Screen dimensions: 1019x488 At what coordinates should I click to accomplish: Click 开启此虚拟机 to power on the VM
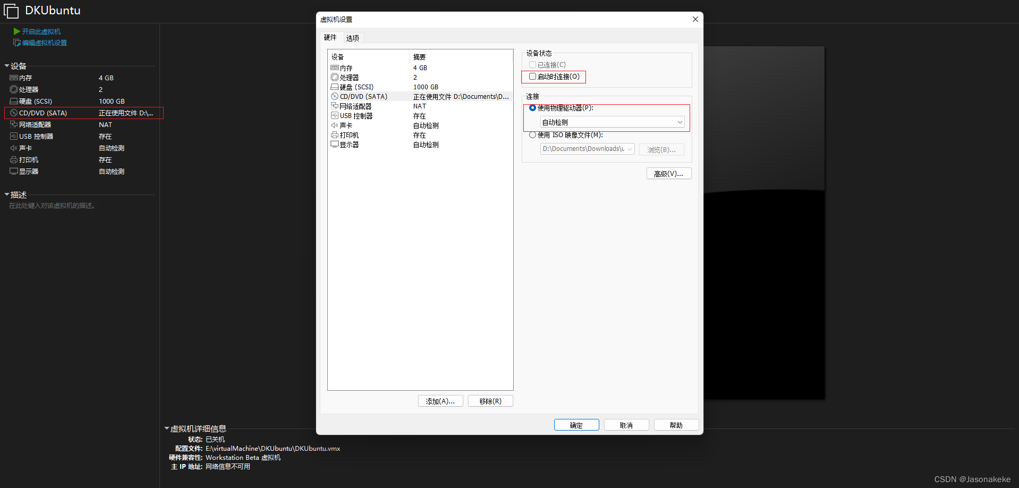pyautogui.click(x=41, y=31)
